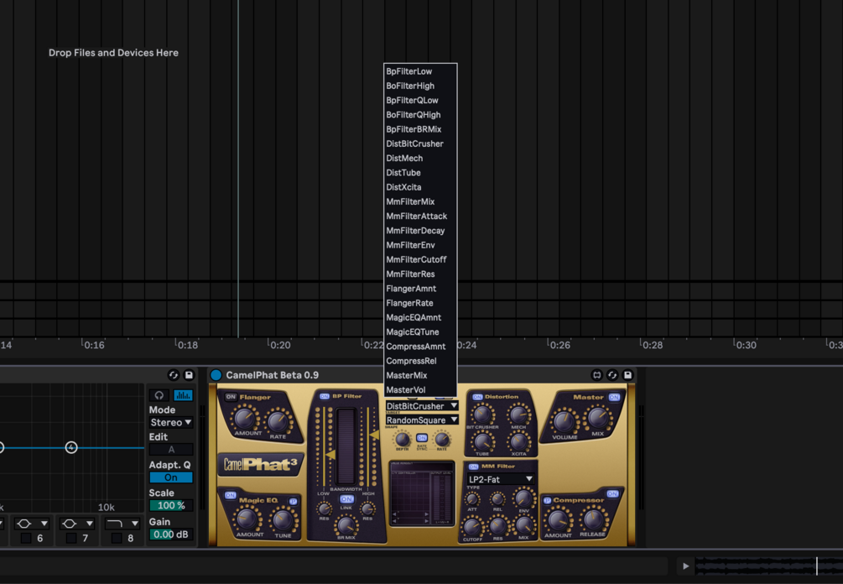Click the CamelPhat3 logo button
Screen dimensions: 843x584
click(260, 464)
